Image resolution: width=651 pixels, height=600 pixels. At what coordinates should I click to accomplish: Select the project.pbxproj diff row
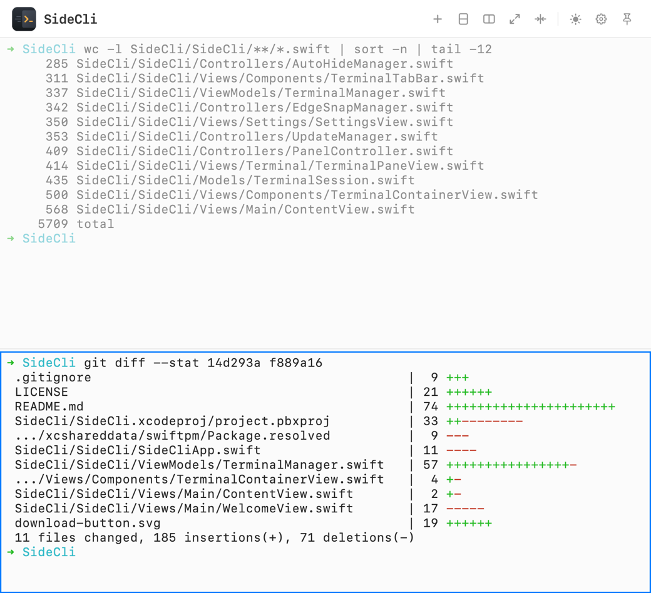(269, 422)
